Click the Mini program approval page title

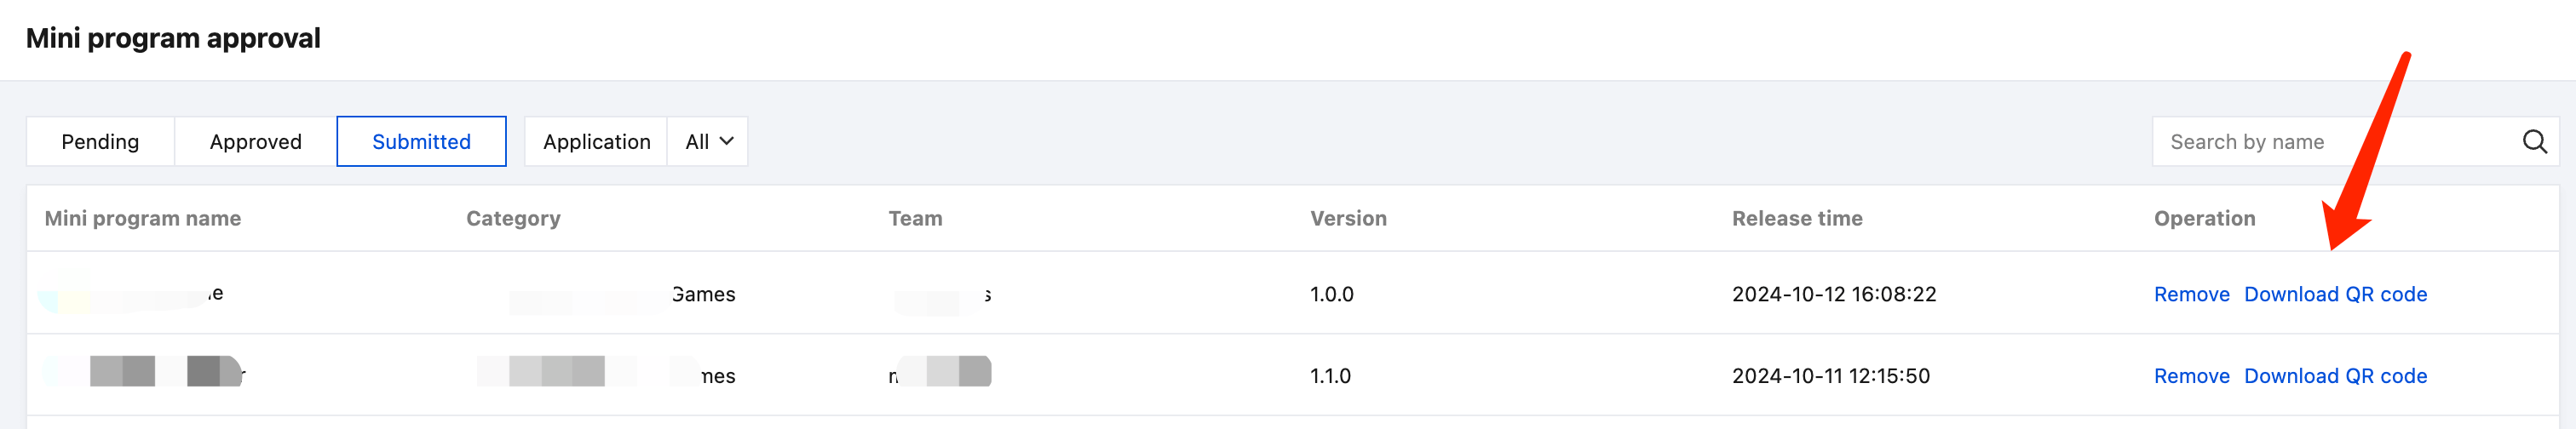(173, 38)
